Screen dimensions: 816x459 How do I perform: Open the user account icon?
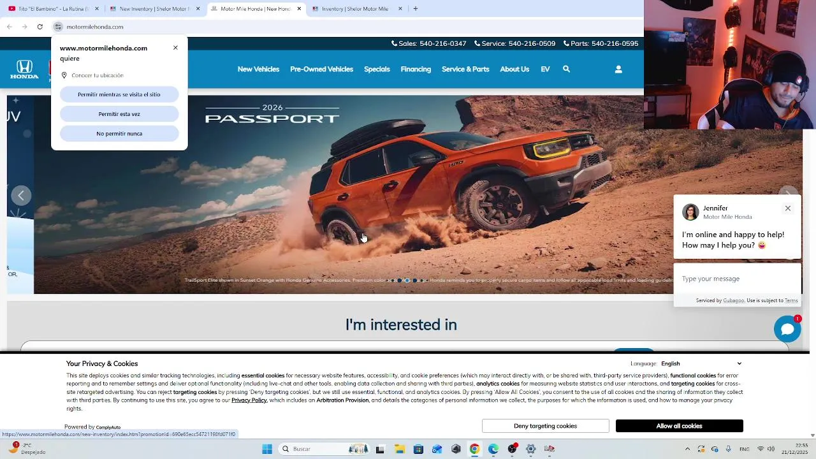(618, 69)
